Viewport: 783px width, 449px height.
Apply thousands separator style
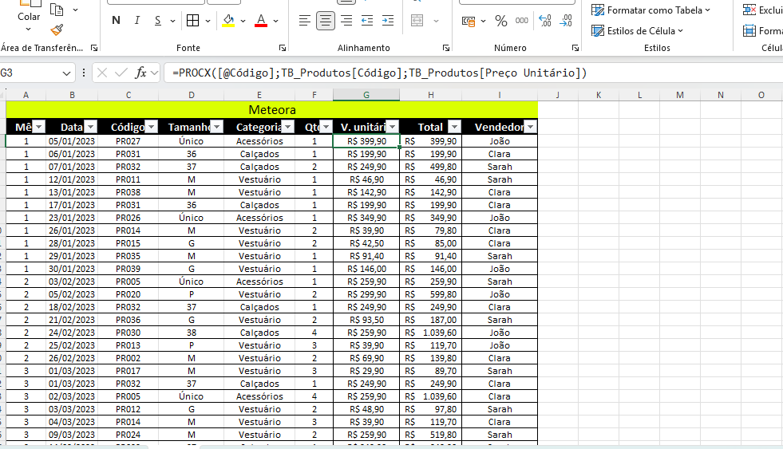pos(522,21)
